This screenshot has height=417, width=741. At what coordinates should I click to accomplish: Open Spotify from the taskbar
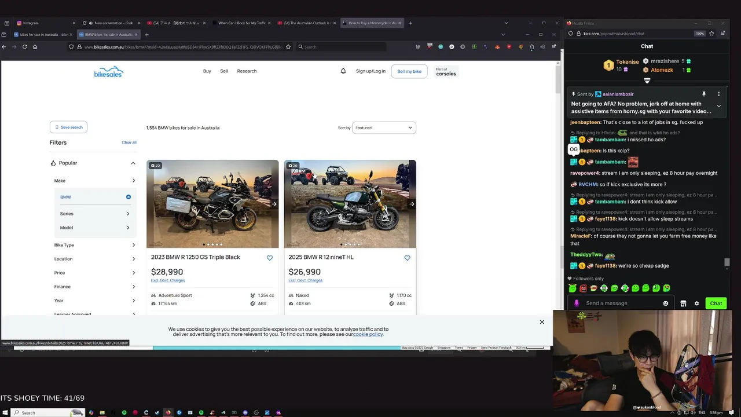[x=124, y=412]
